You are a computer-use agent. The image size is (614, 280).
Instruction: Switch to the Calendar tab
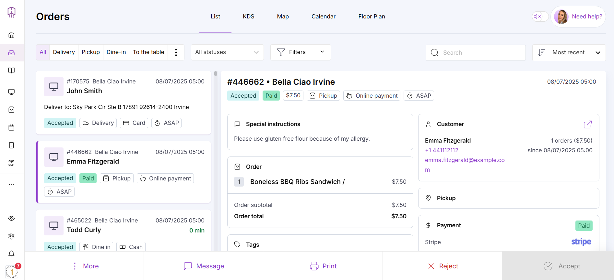(323, 16)
